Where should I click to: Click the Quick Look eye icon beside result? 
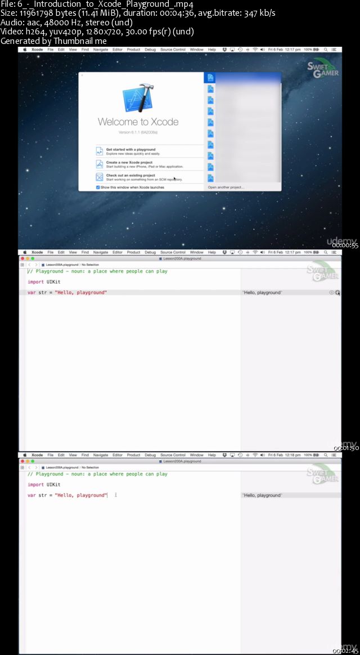pyautogui.click(x=331, y=293)
